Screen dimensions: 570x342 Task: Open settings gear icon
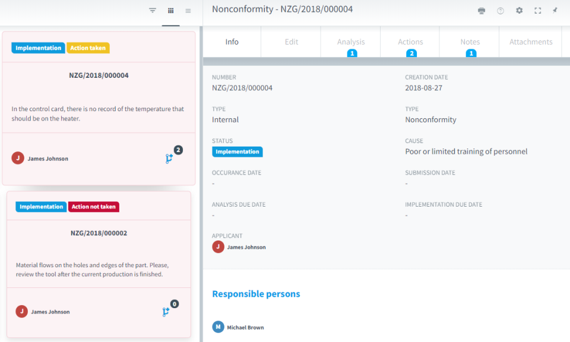tap(520, 11)
